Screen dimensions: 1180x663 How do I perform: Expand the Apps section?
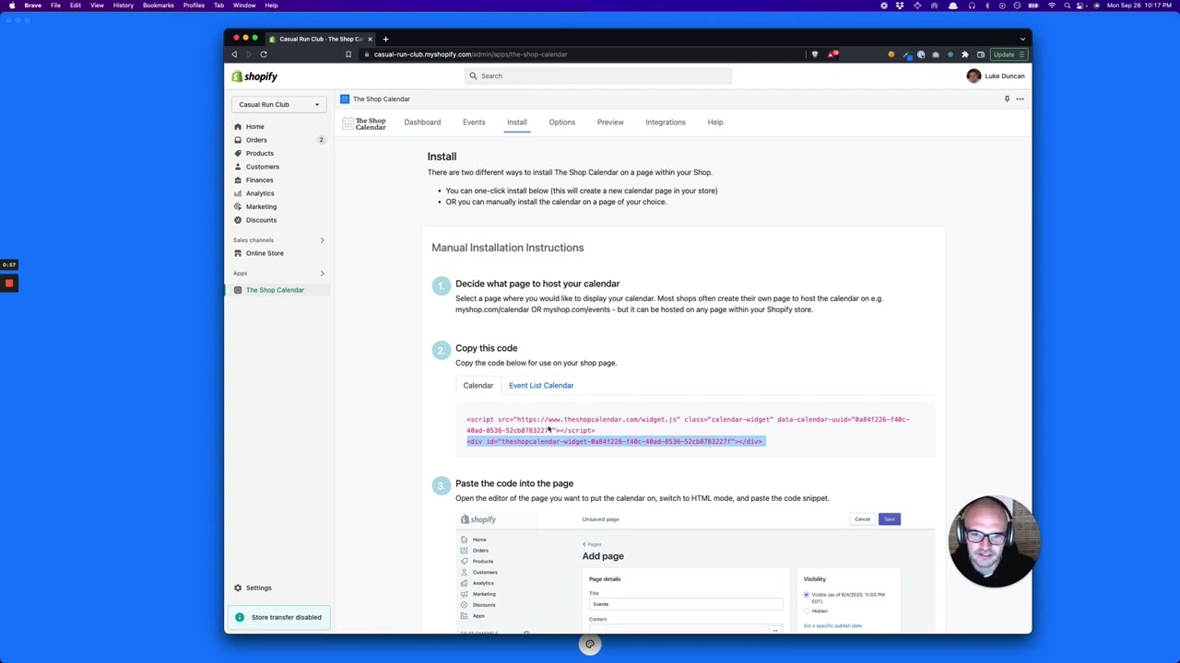pos(322,273)
